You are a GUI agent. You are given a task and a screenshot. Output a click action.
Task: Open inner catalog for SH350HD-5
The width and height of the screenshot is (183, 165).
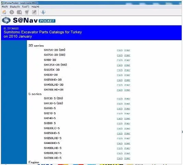[x=127, y=133]
